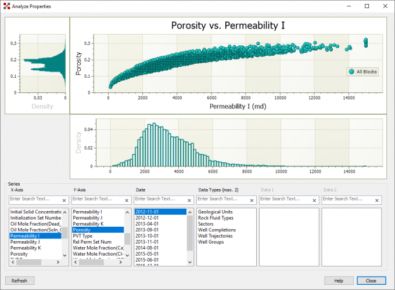The height and width of the screenshot is (290, 395).
Task: Choose Geological Units data type
Action: coord(216,212)
